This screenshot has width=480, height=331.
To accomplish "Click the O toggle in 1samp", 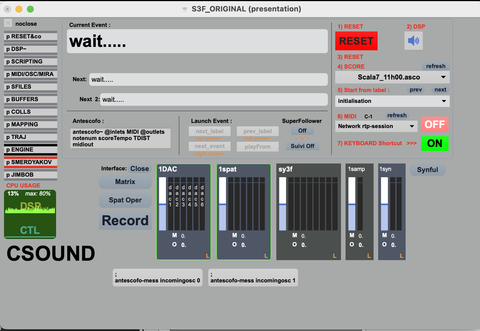I will 352,244.
